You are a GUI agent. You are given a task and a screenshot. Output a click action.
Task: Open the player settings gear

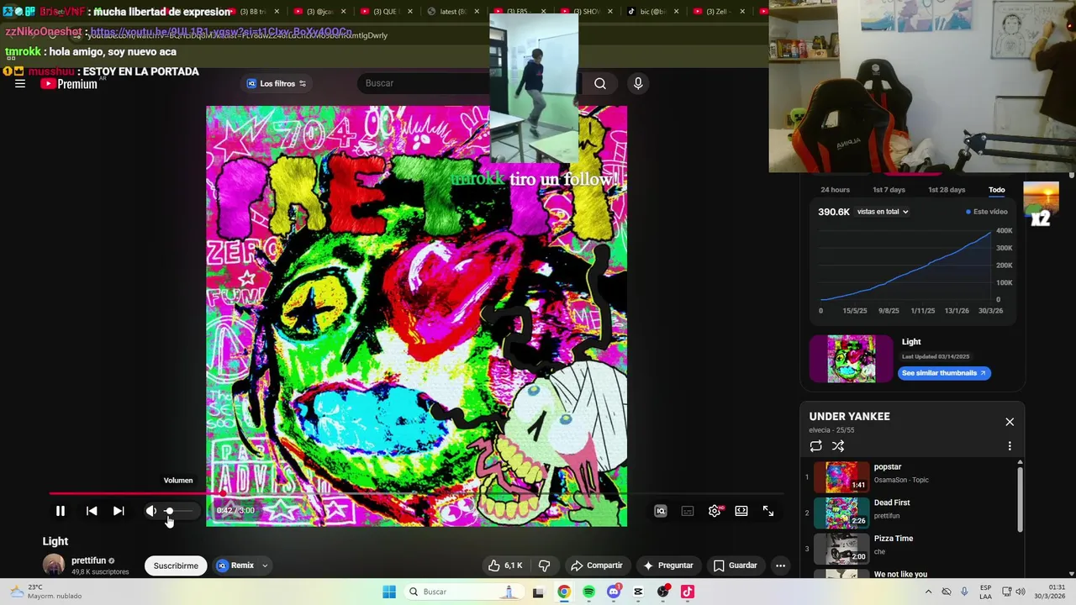(x=715, y=511)
